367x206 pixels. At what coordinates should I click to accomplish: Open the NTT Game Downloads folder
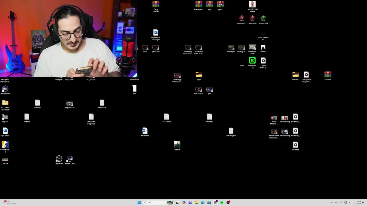click(x=5, y=102)
